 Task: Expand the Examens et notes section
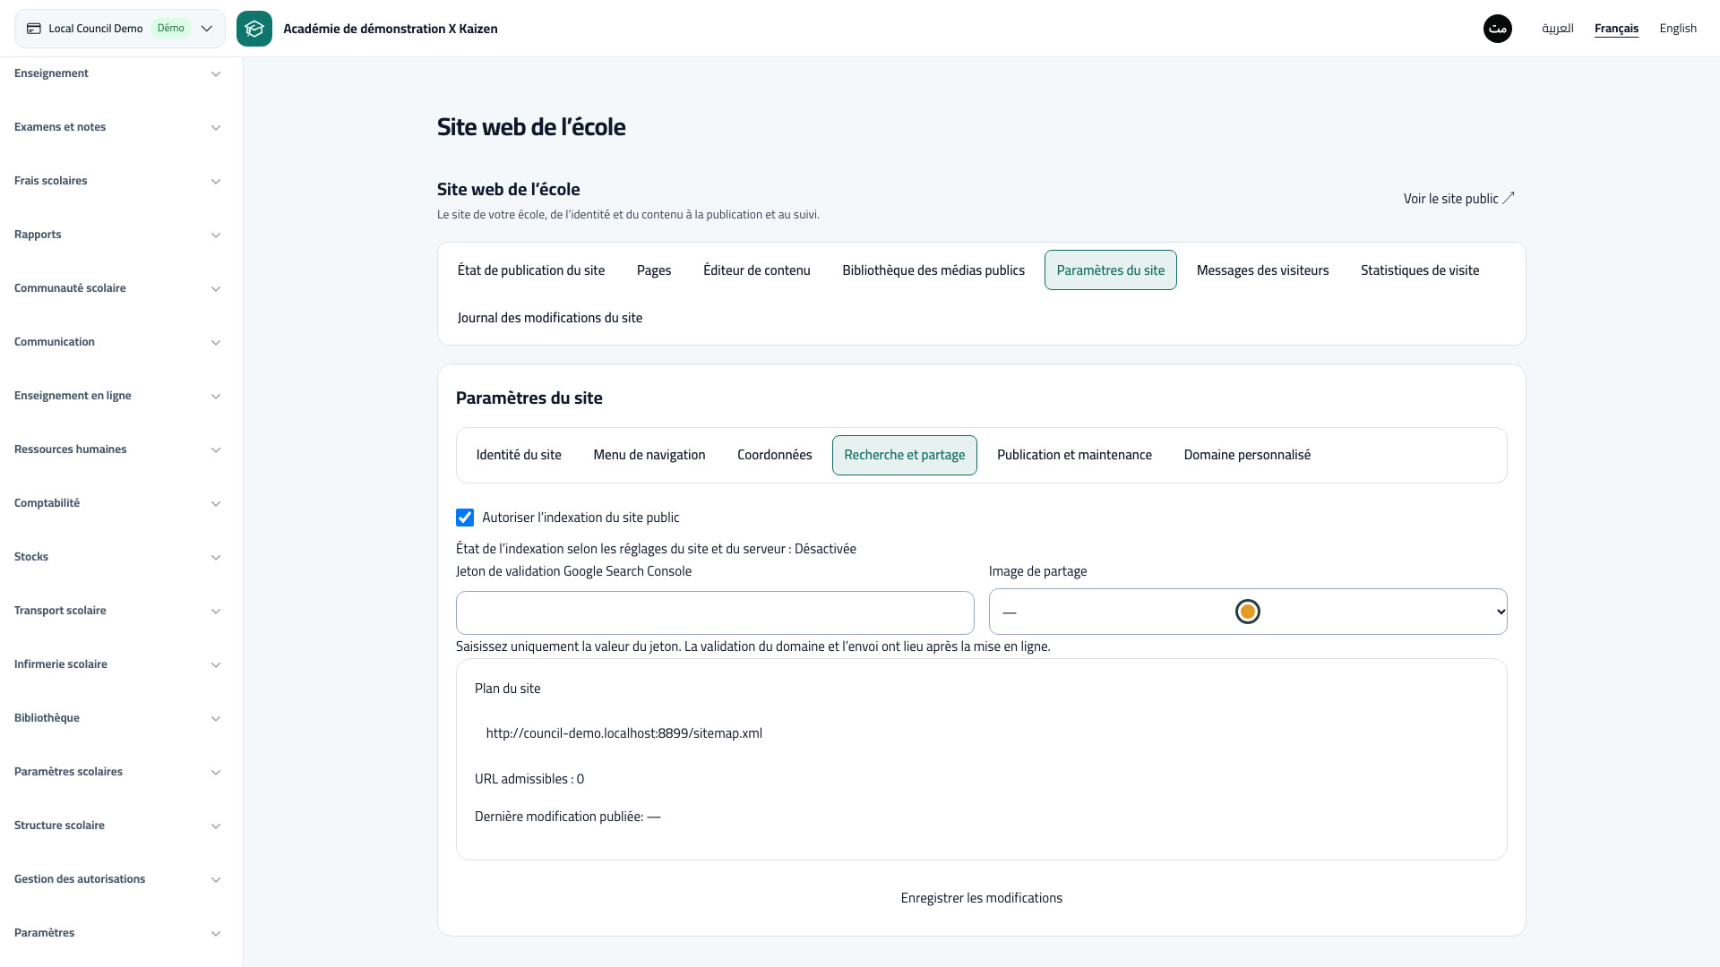pos(117,127)
